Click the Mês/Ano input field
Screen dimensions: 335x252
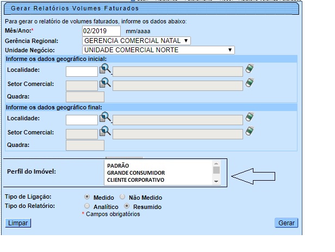click(101, 31)
